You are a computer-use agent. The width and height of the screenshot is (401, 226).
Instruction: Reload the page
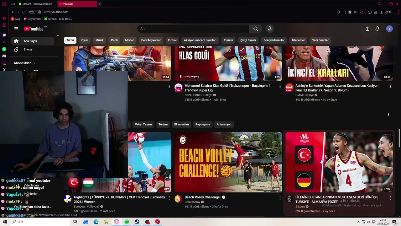coord(24,12)
